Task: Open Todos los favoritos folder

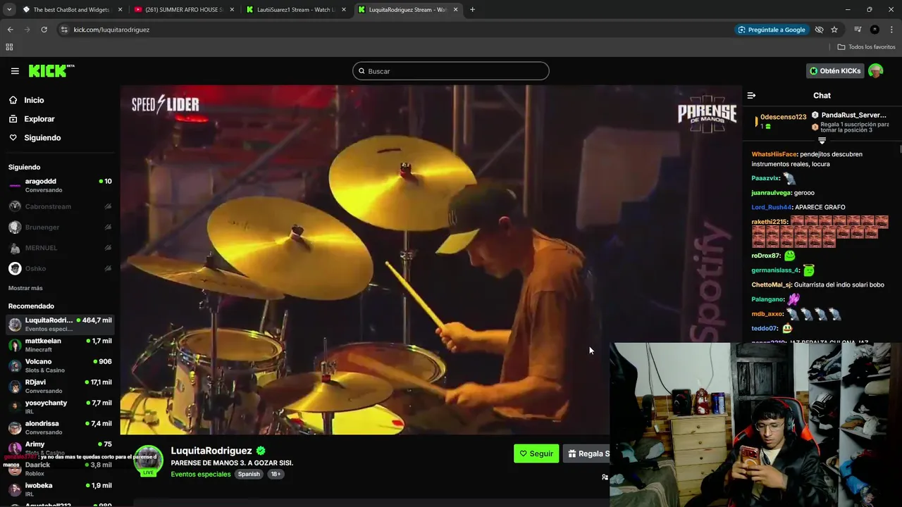Action: [867, 47]
